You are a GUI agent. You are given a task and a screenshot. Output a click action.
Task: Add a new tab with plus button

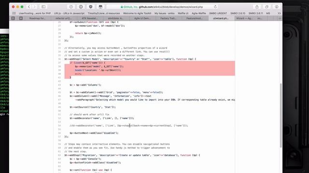point(280,18)
